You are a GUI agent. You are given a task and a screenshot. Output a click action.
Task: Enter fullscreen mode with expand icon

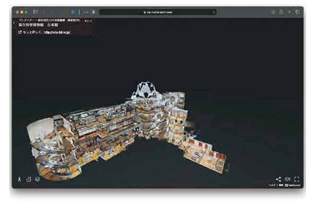point(297,179)
